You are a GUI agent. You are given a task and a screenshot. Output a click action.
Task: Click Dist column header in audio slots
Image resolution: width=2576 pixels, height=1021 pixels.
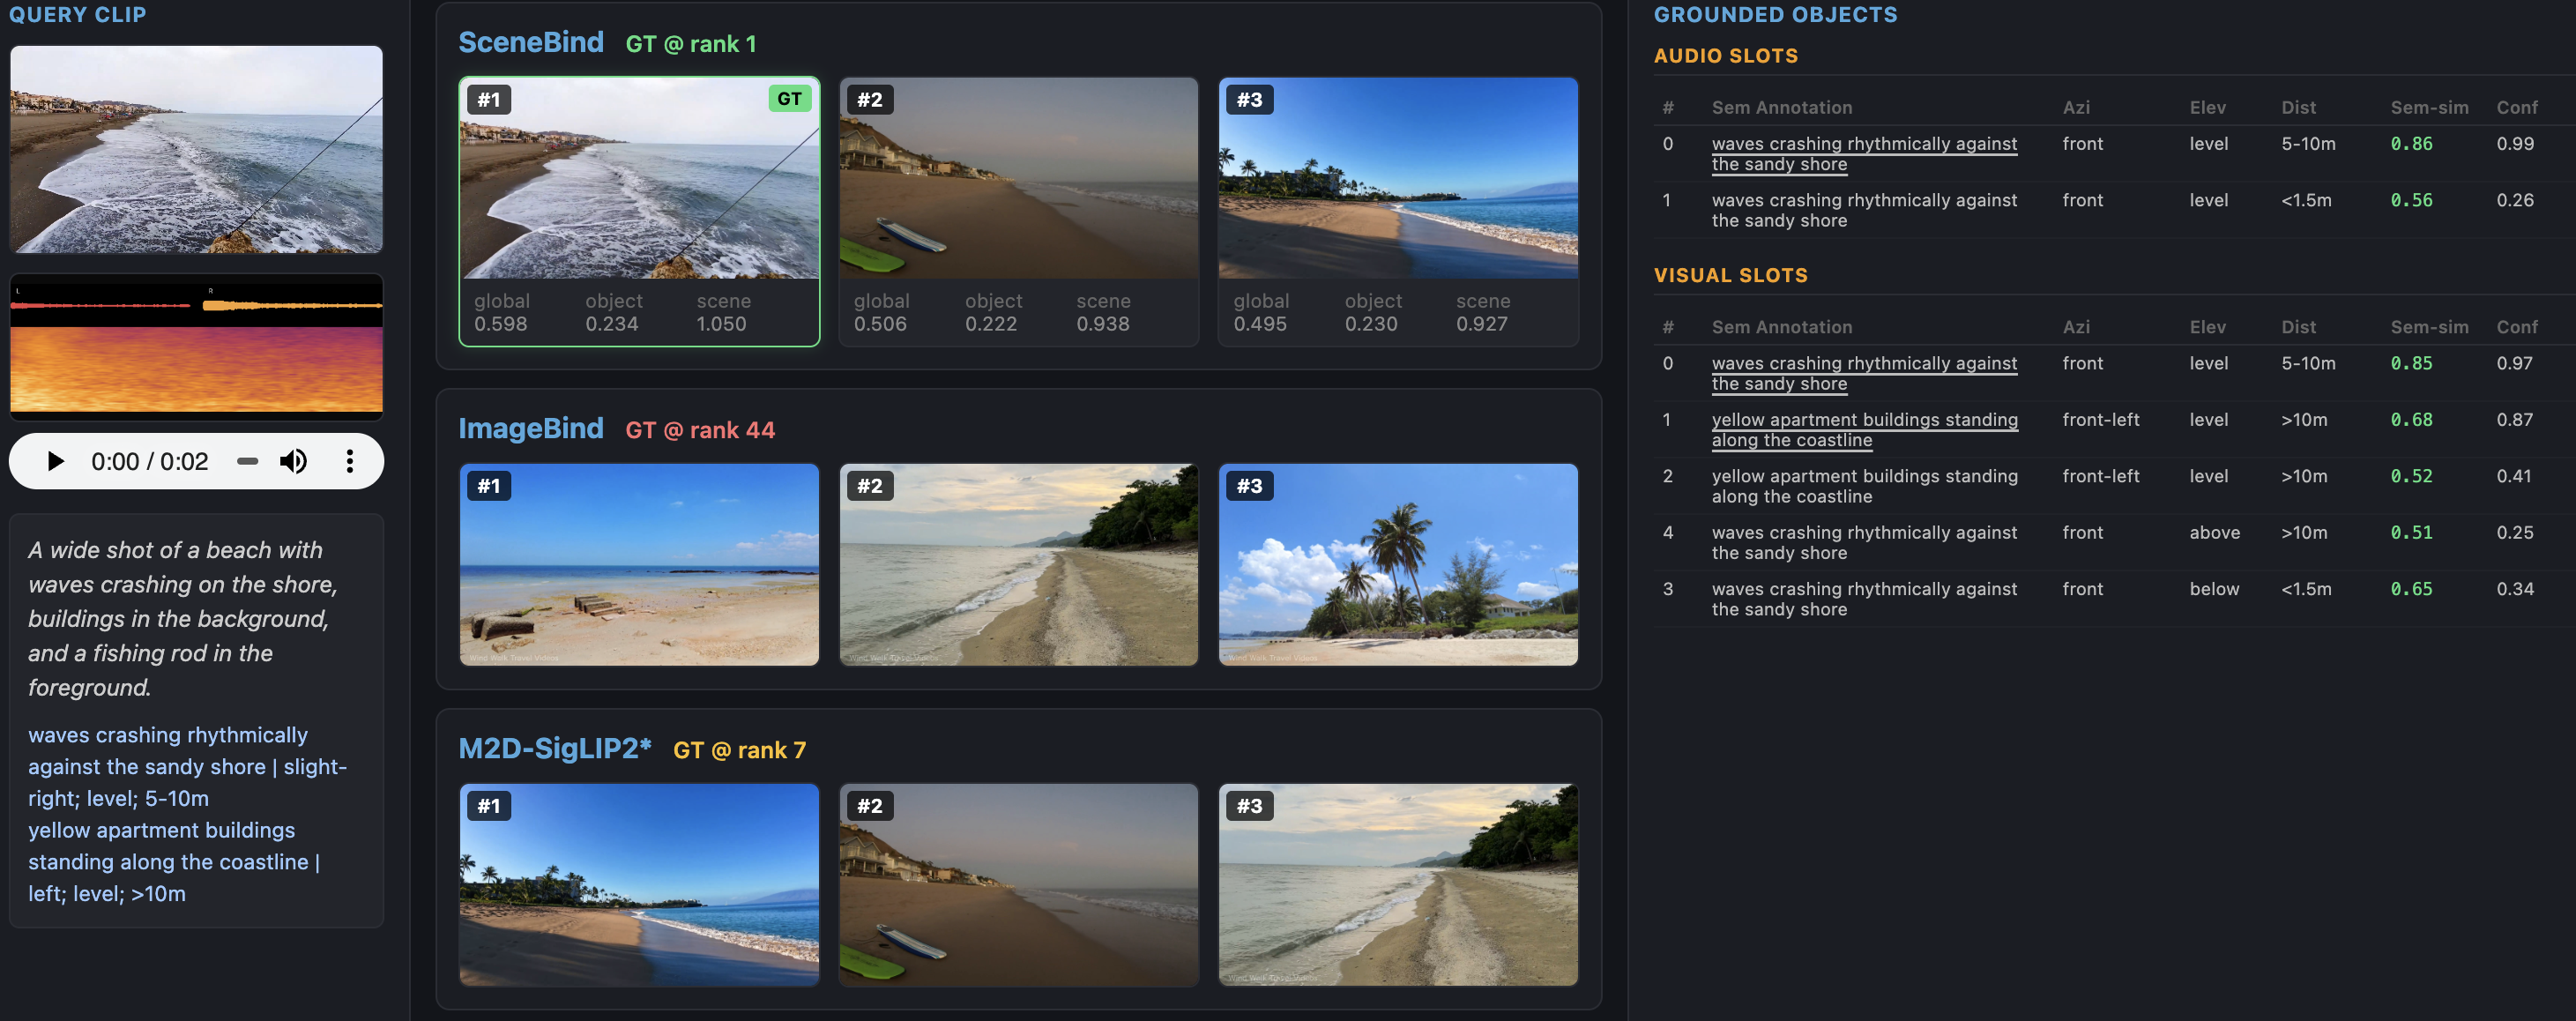point(2298,107)
